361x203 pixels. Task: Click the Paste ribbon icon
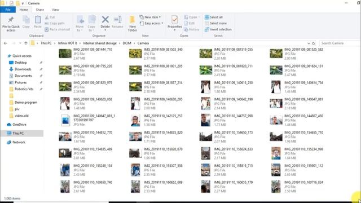[38, 20]
